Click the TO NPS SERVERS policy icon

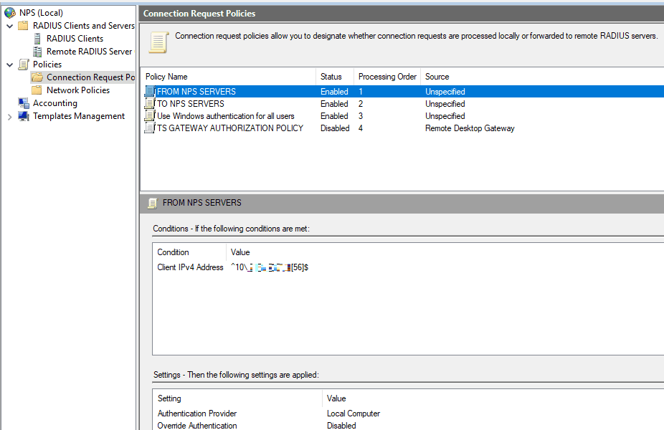[149, 104]
